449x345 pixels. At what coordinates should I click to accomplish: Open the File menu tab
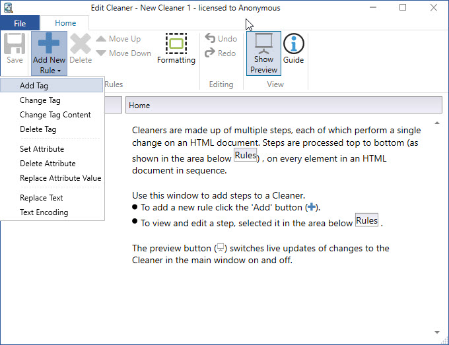coord(20,23)
